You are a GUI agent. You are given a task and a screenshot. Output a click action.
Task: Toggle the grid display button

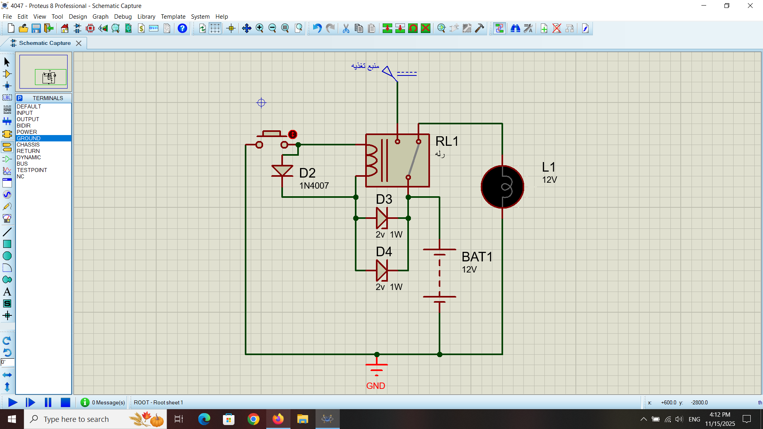215,28
